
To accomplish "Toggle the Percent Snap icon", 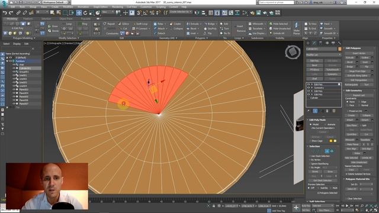I will pos(152,12).
